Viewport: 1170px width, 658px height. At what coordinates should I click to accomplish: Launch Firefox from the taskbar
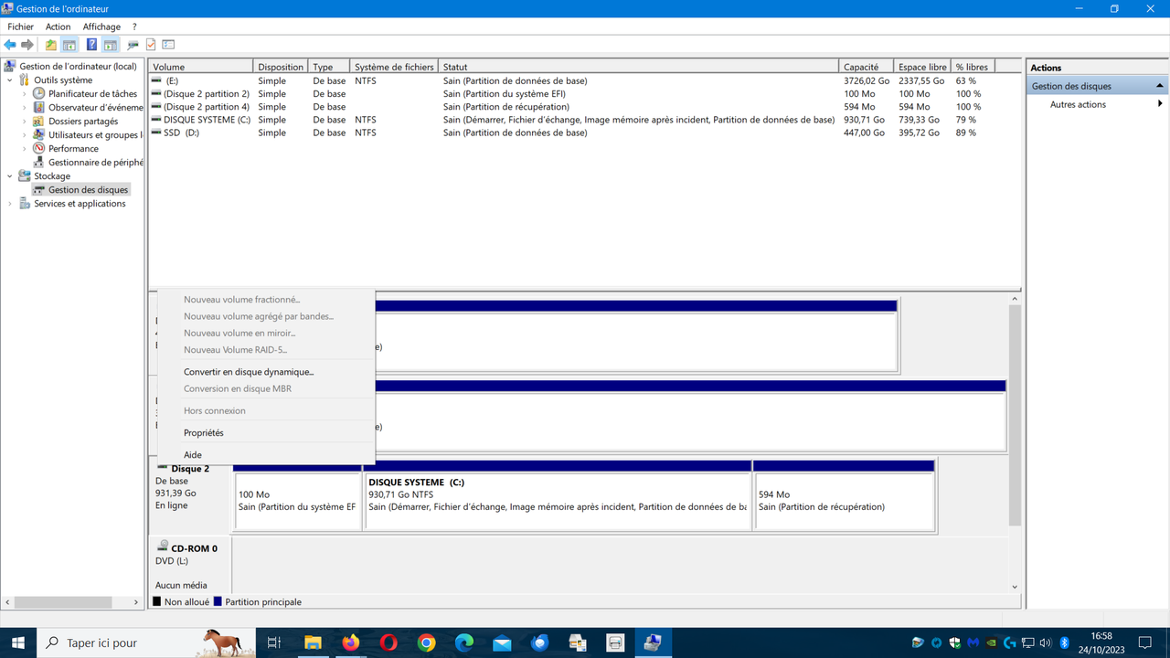350,642
